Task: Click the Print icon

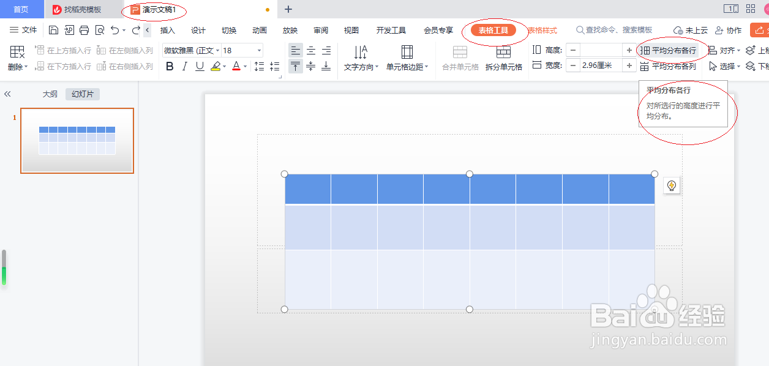Action: point(84,30)
